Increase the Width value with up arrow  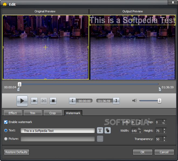[140, 129]
